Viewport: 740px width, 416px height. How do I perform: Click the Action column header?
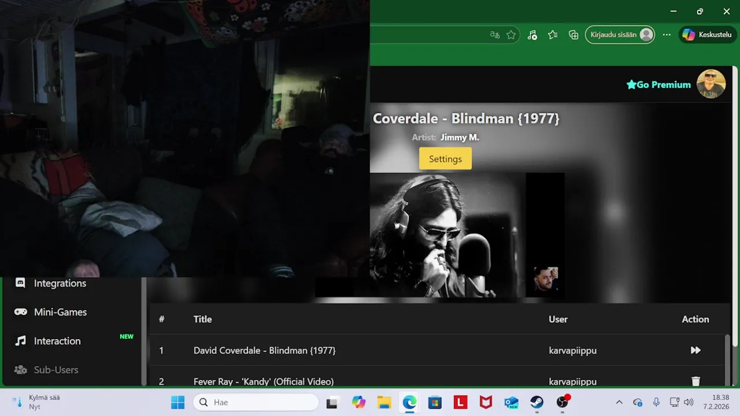tap(695, 319)
